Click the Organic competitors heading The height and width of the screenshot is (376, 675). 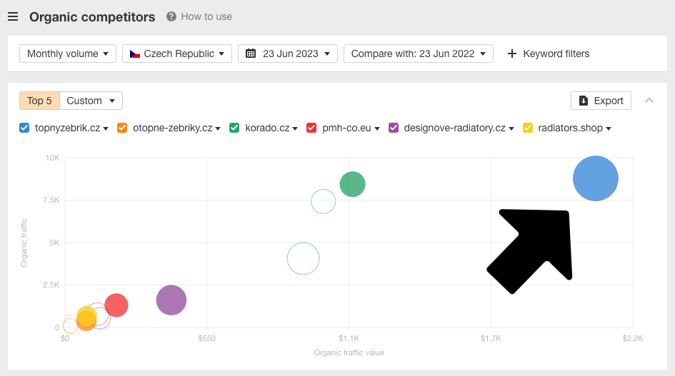(x=92, y=17)
